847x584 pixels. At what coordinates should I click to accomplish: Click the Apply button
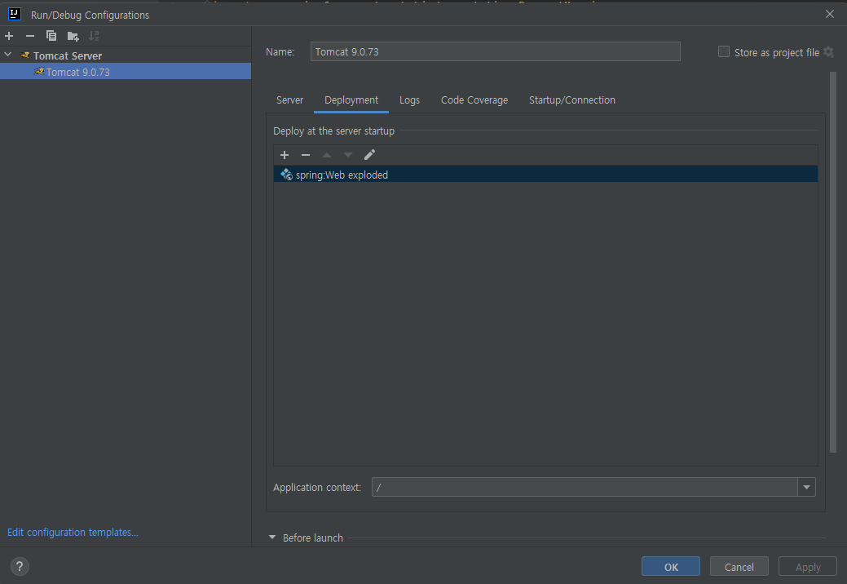[x=808, y=567]
